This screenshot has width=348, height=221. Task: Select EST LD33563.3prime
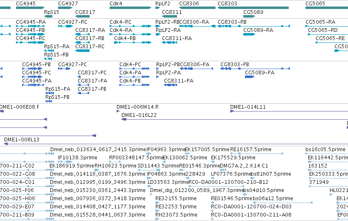149,186
